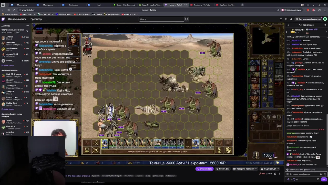This screenshot has height=185, width=328.
Task: Click the game's auto-combat crossed swords button
Action: (96, 150)
